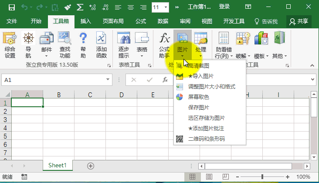Click the 逐步提示 icon

click(124, 45)
